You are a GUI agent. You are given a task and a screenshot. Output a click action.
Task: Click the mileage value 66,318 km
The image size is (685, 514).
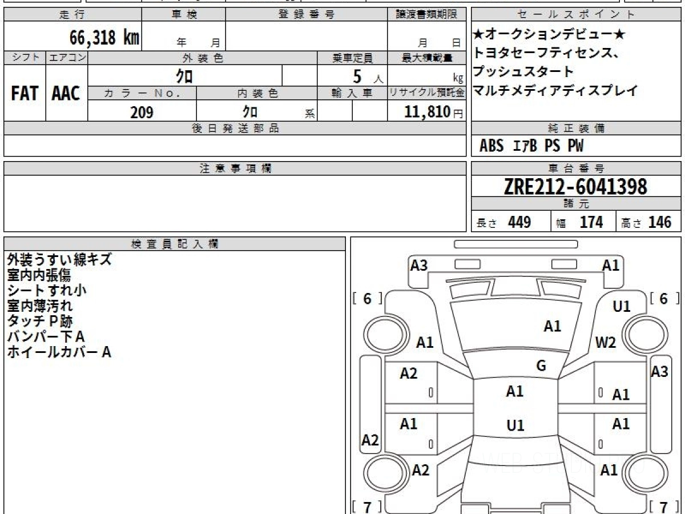click(104, 38)
